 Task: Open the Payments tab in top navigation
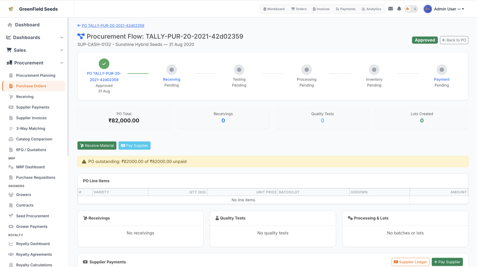[345, 9]
